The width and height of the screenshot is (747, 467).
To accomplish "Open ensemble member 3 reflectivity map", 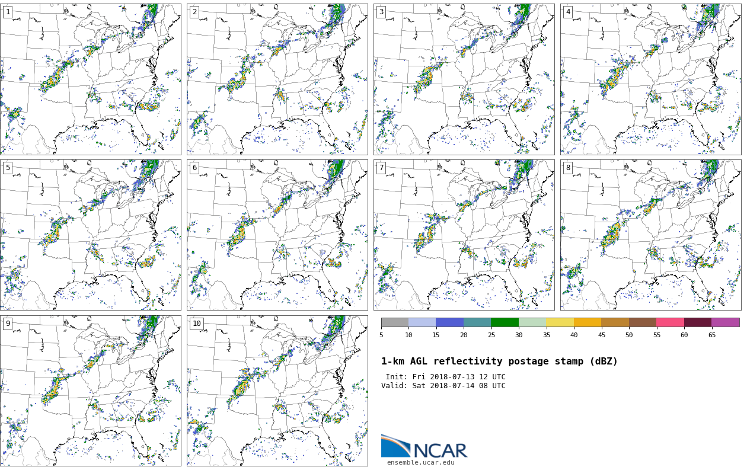I will tap(464, 79).
